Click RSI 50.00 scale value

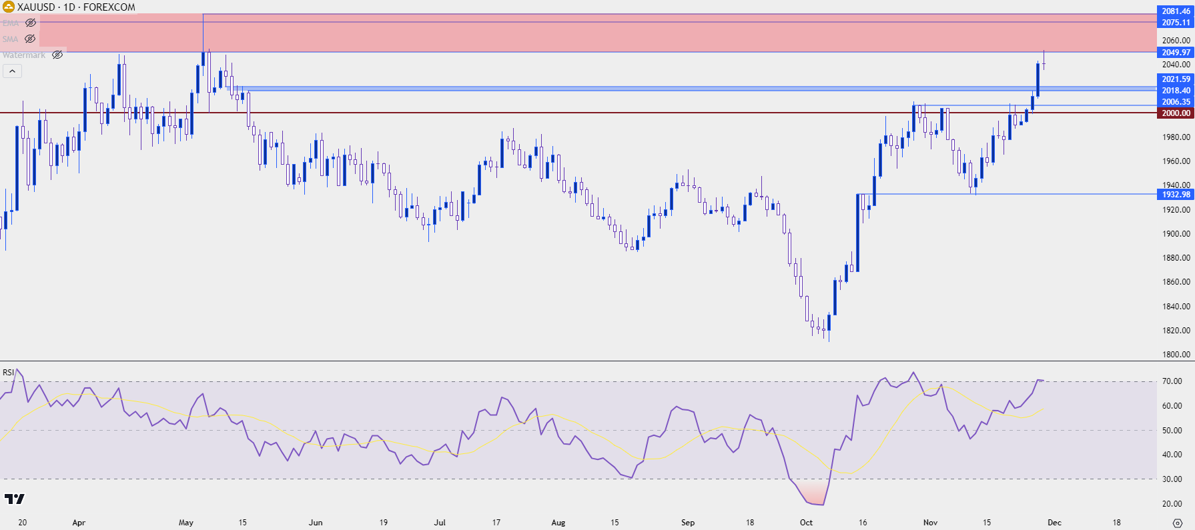point(1172,430)
